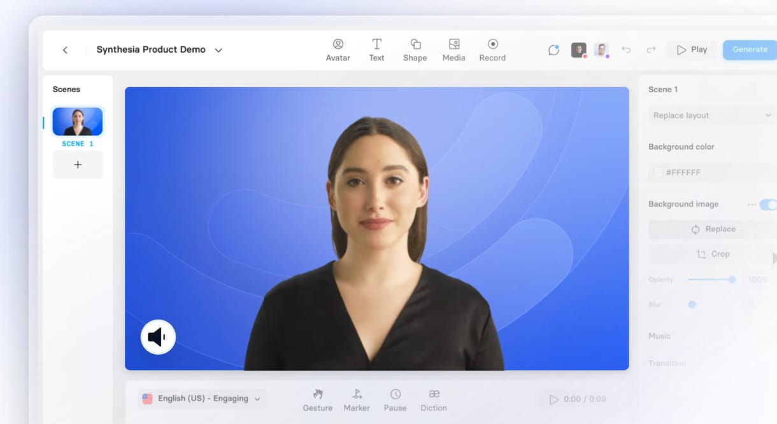Image resolution: width=777 pixels, height=424 pixels.
Task: Play the video preview
Action: [x=692, y=50]
